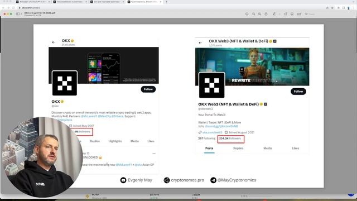Select the highlight pen tool in Preview
This screenshot has width=357, height=201.
pos(274,14)
